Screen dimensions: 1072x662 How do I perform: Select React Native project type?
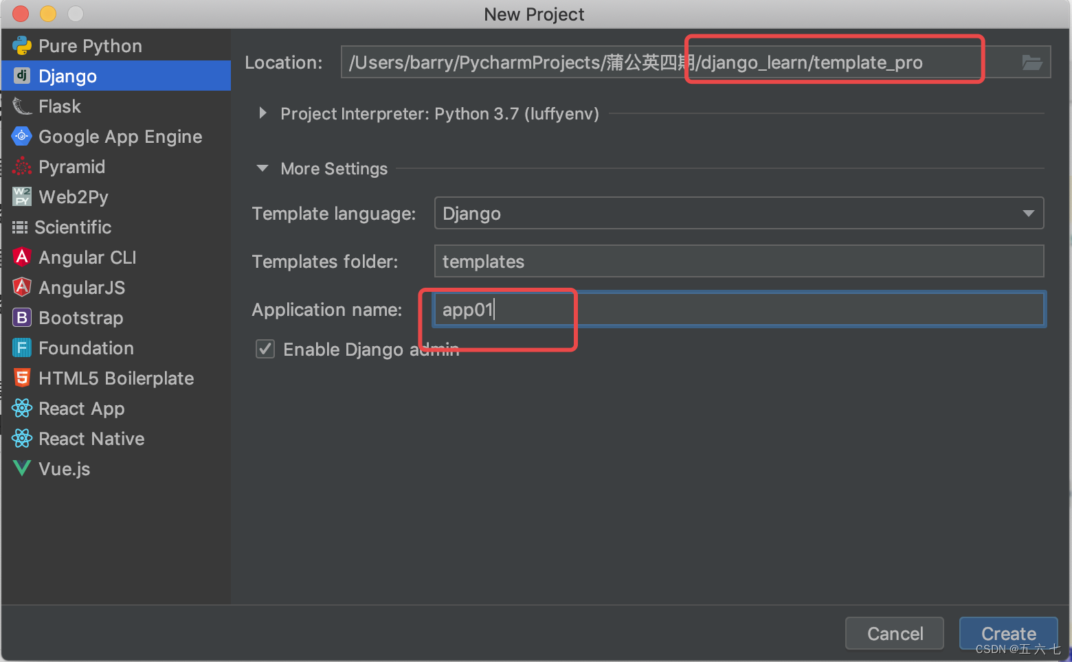(x=115, y=439)
